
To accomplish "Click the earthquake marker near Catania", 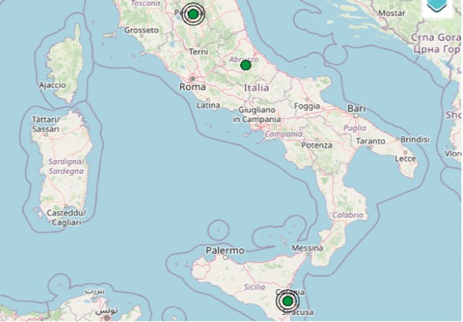I will tap(288, 300).
